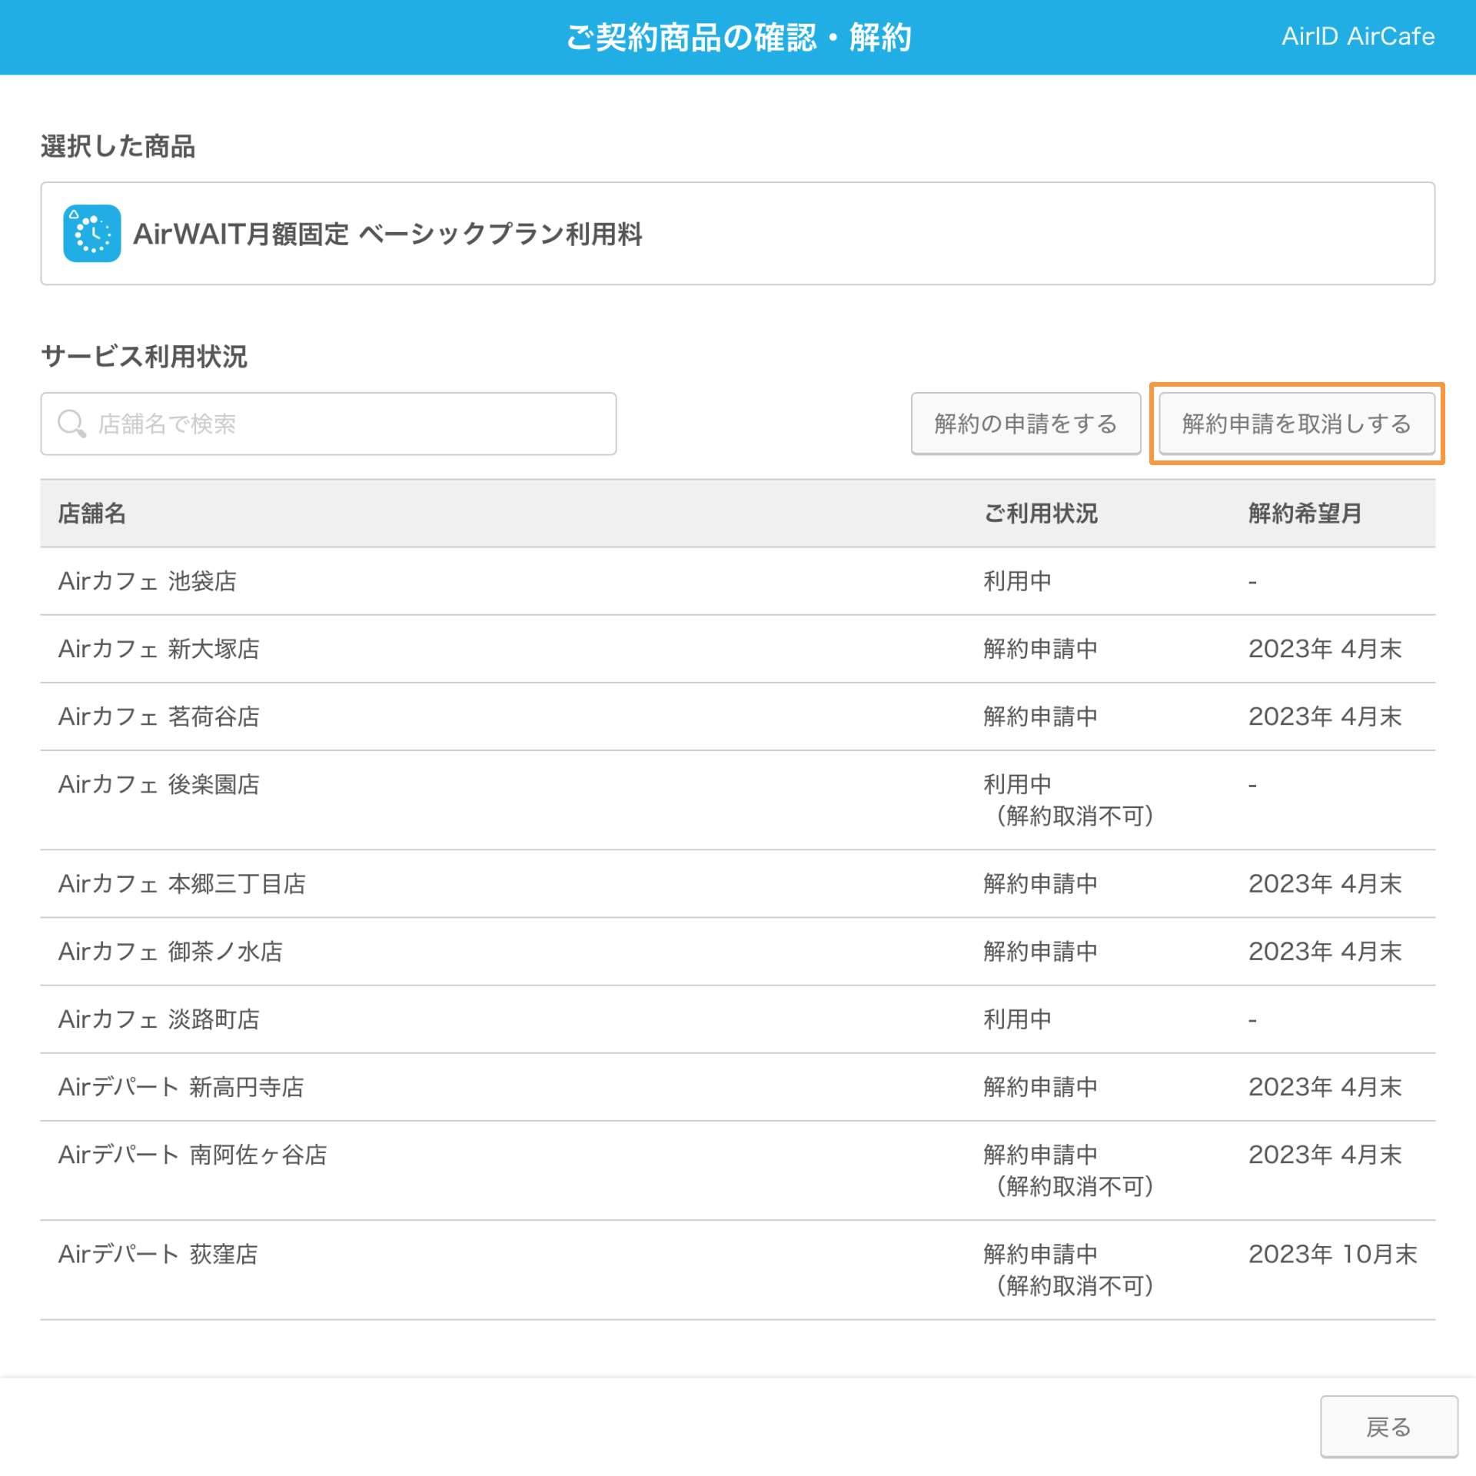Click the ご利用状況 column header
The image size is (1476, 1476).
pyautogui.click(x=1041, y=513)
